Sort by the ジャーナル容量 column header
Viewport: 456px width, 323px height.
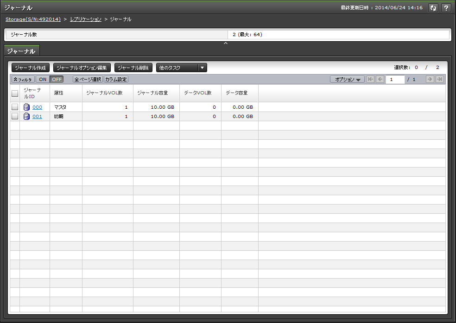pos(156,93)
